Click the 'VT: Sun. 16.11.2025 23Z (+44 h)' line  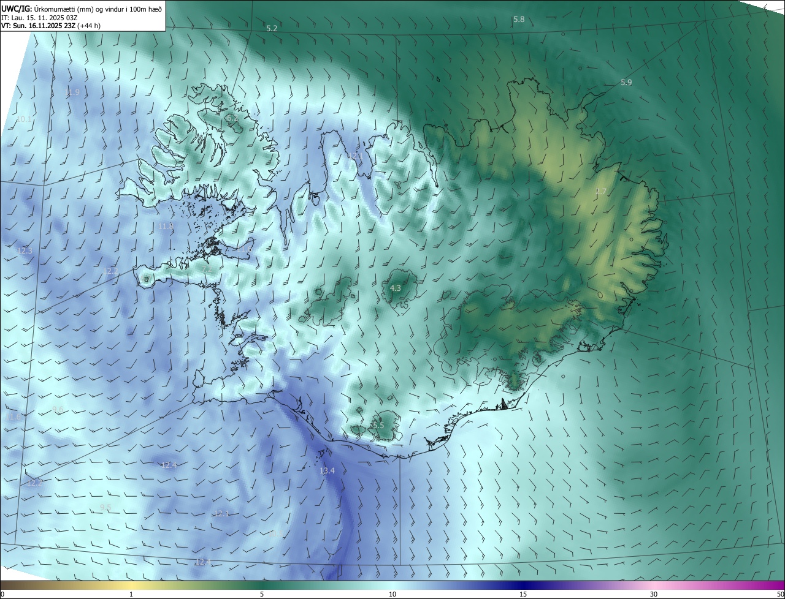[51, 26]
